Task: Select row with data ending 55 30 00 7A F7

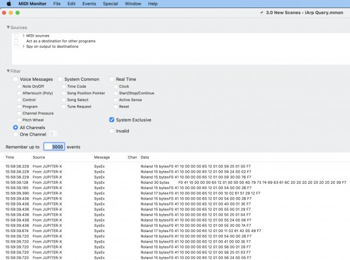Action: pyautogui.click(x=175, y=226)
